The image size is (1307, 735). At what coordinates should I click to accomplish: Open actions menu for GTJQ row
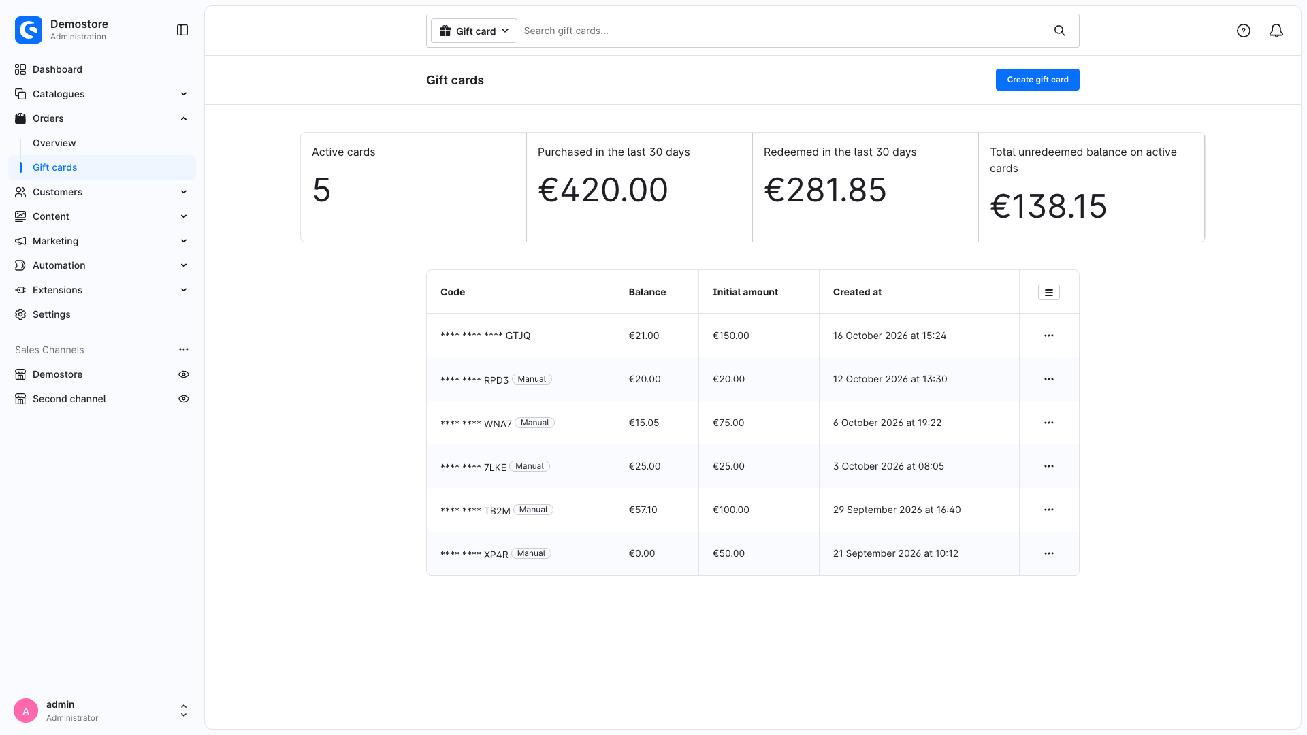pos(1049,336)
